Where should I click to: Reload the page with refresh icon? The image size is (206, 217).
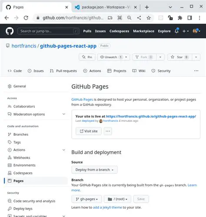coord(26,18)
